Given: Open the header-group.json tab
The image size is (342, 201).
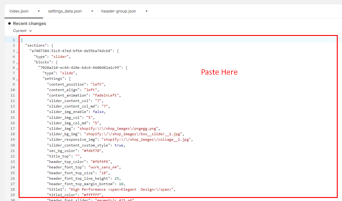Looking at the screenshot, I should (x=118, y=11).
